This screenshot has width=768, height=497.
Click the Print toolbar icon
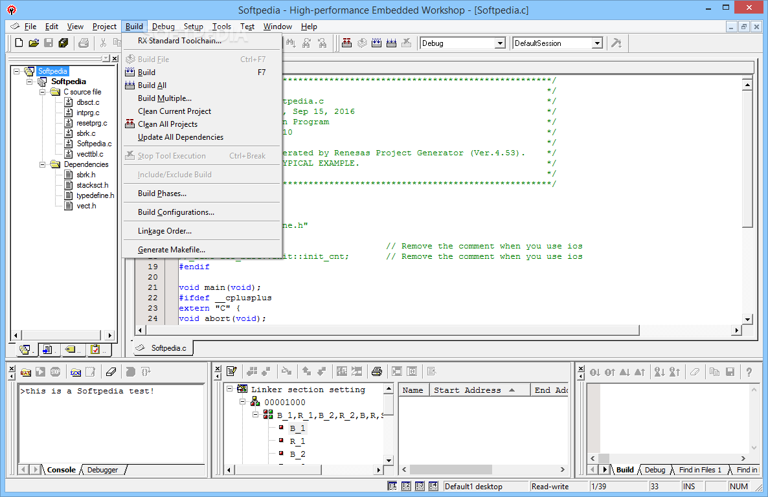coord(84,43)
